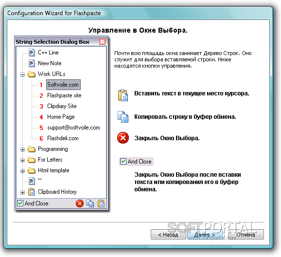Click the large copy string icon
This screenshot has width=281, height=257.
click(x=123, y=117)
